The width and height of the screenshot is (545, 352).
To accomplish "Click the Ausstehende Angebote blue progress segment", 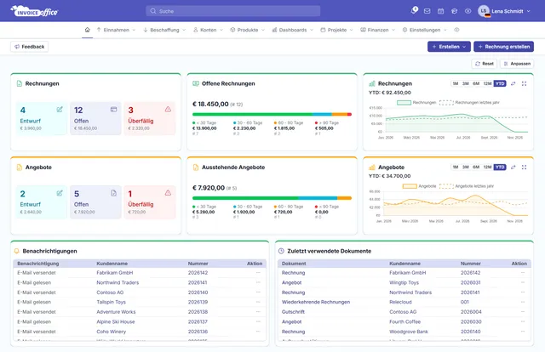I will [x=318, y=198].
